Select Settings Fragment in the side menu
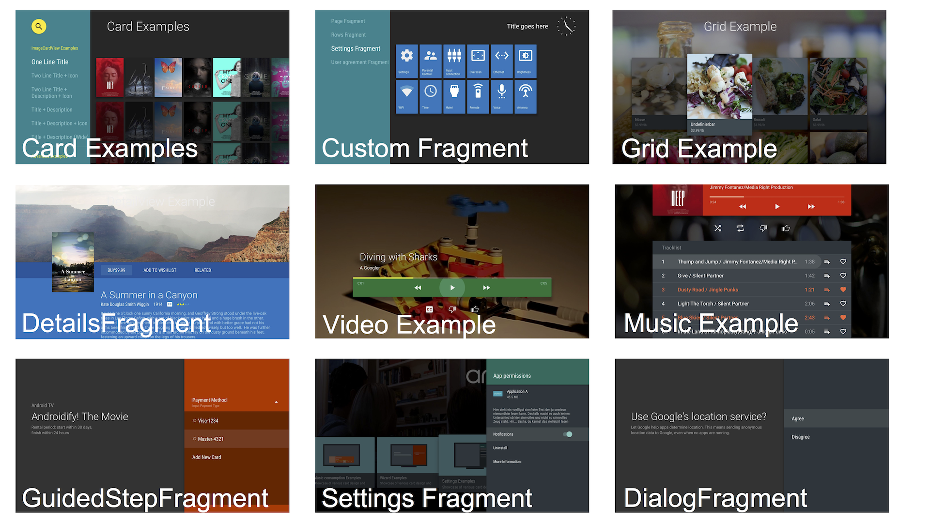Viewport: 930px width, 523px height. pyautogui.click(x=356, y=48)
